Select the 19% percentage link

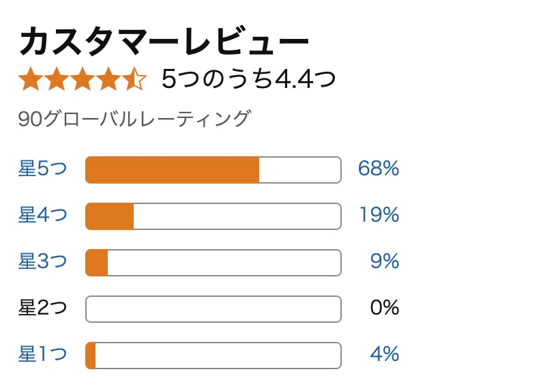[x=379, y=215]
